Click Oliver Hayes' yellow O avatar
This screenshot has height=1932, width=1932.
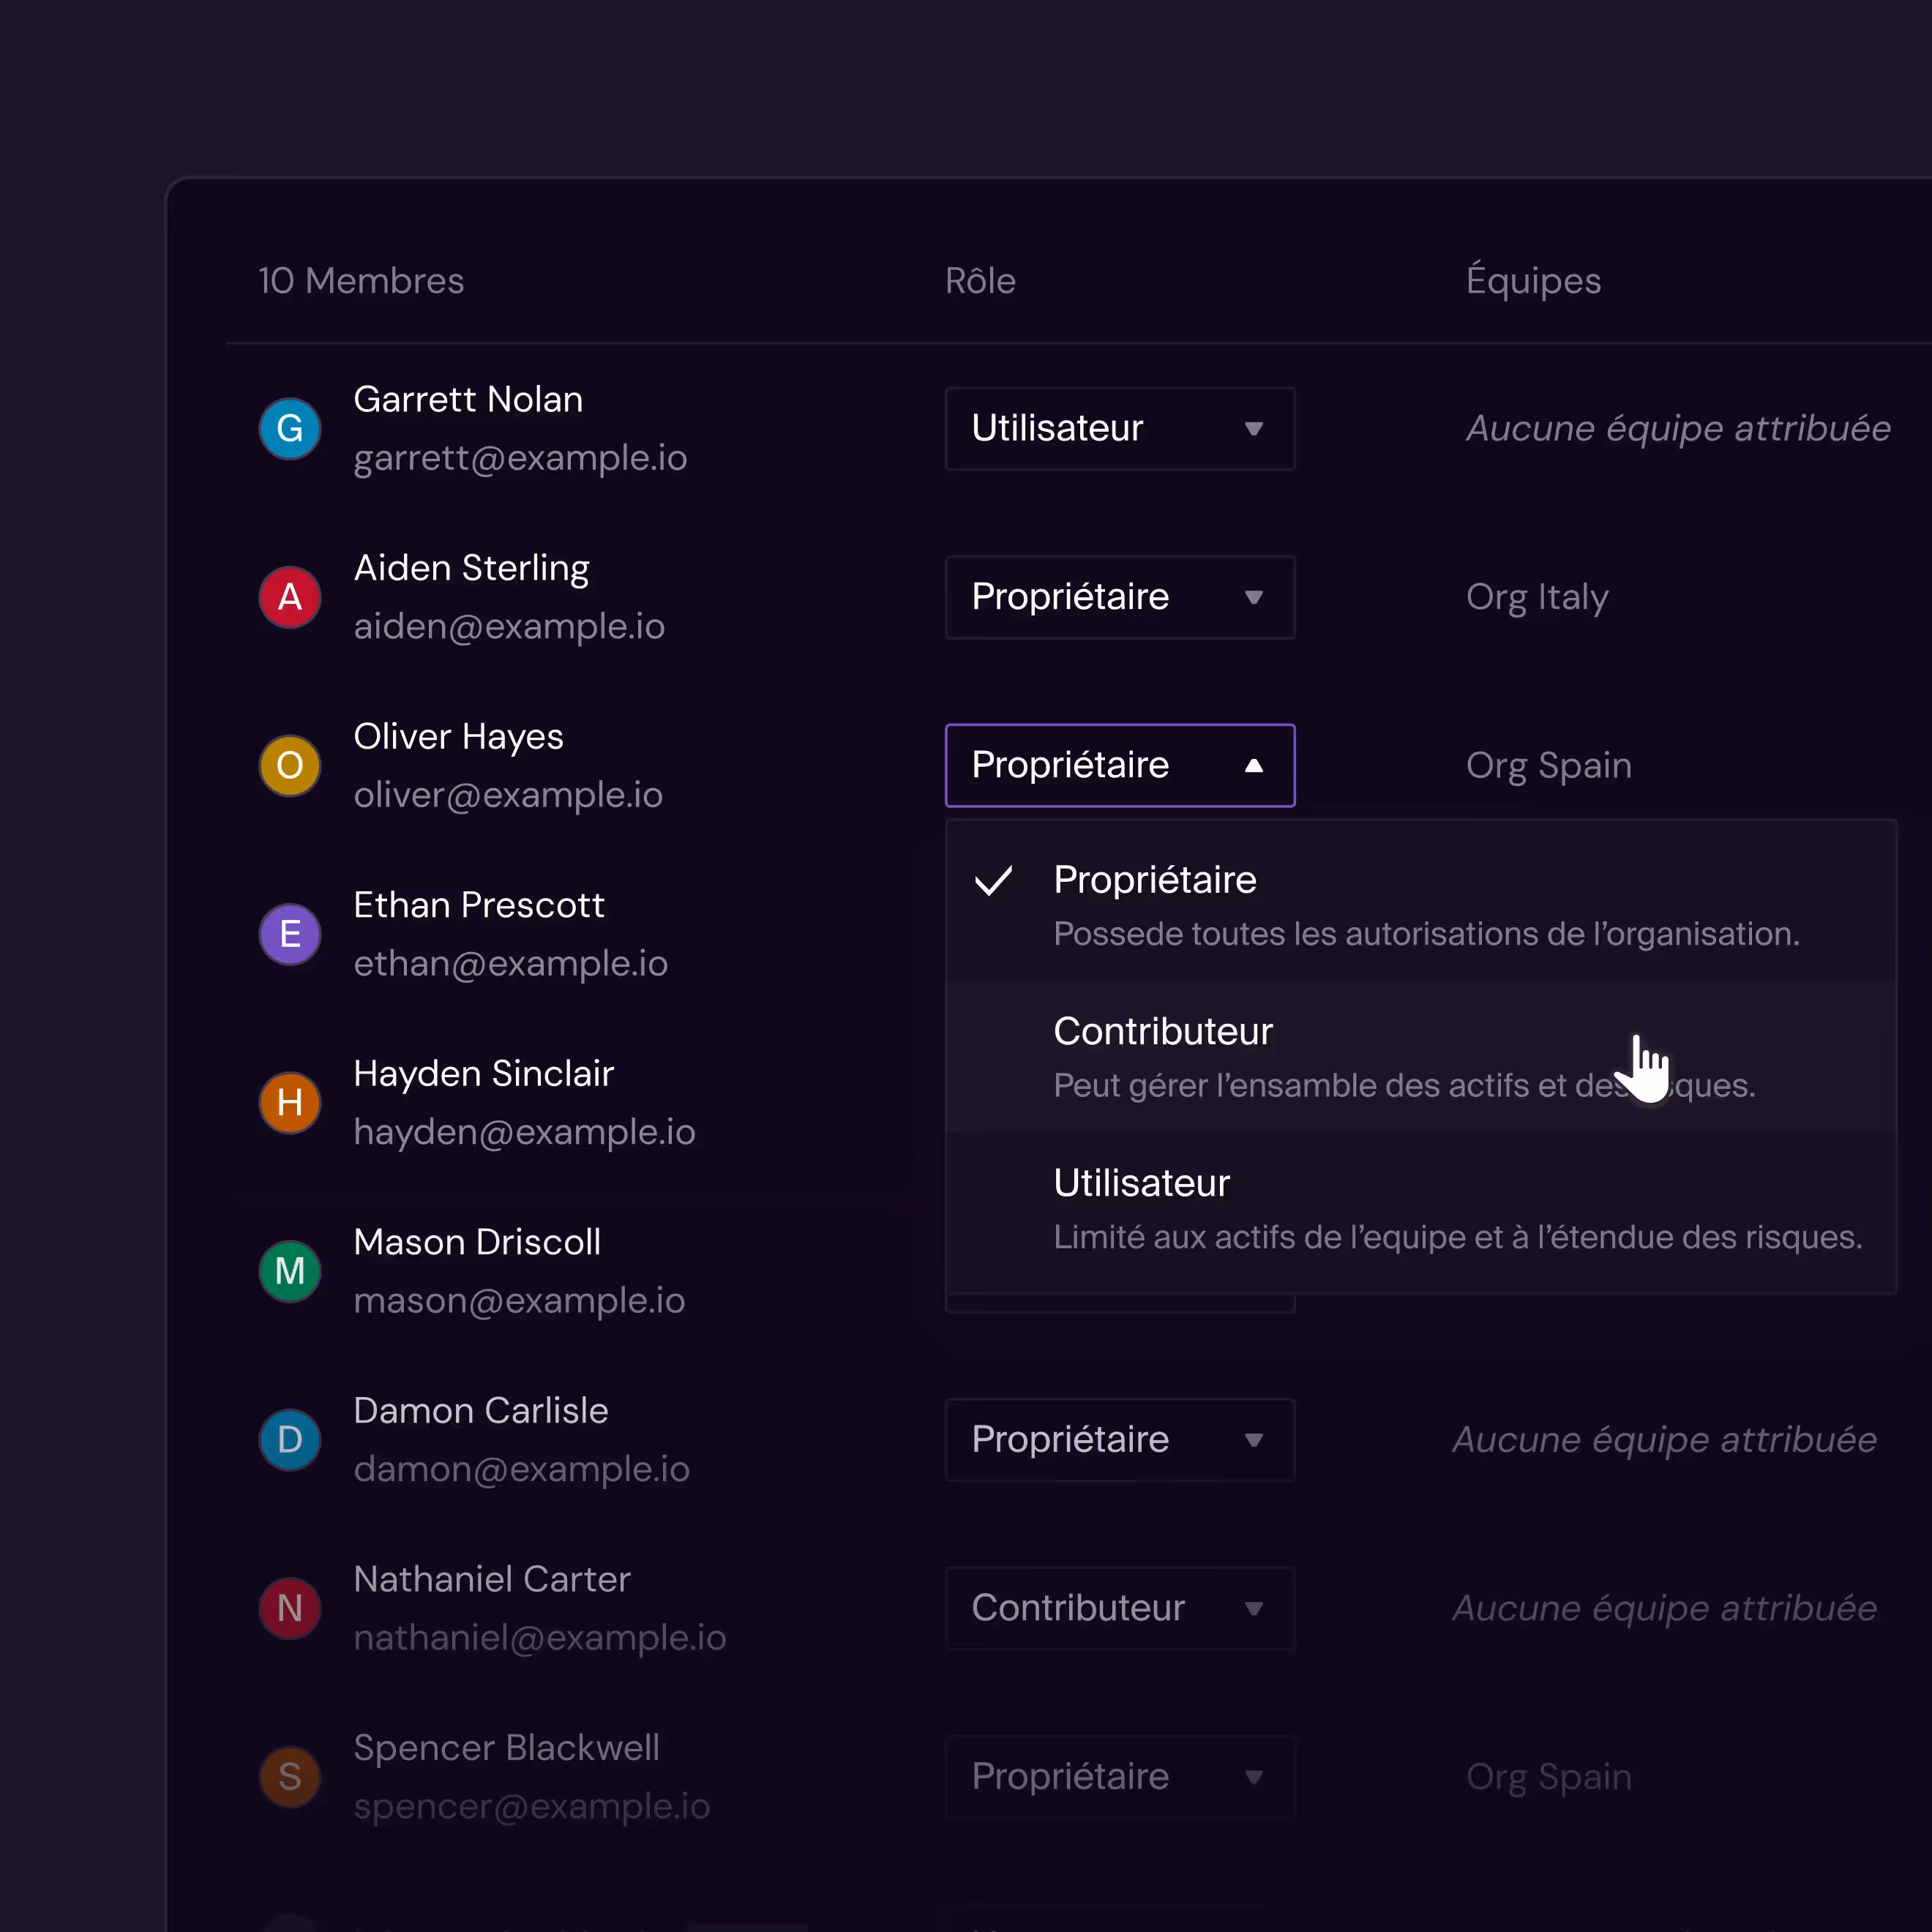tap(290, 765)
